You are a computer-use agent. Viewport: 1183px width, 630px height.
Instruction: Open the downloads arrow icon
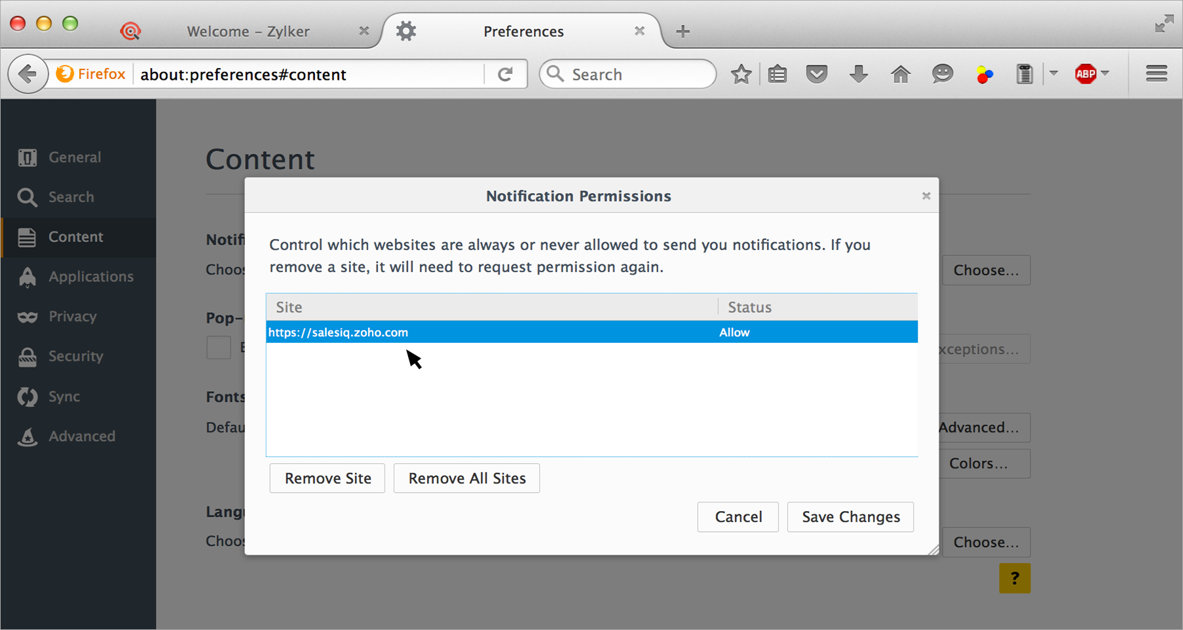coord(858,75)
